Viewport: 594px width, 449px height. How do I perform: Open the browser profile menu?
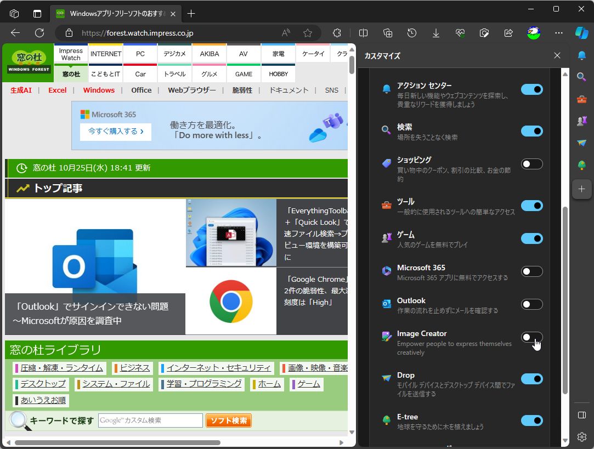coord(533,33)
